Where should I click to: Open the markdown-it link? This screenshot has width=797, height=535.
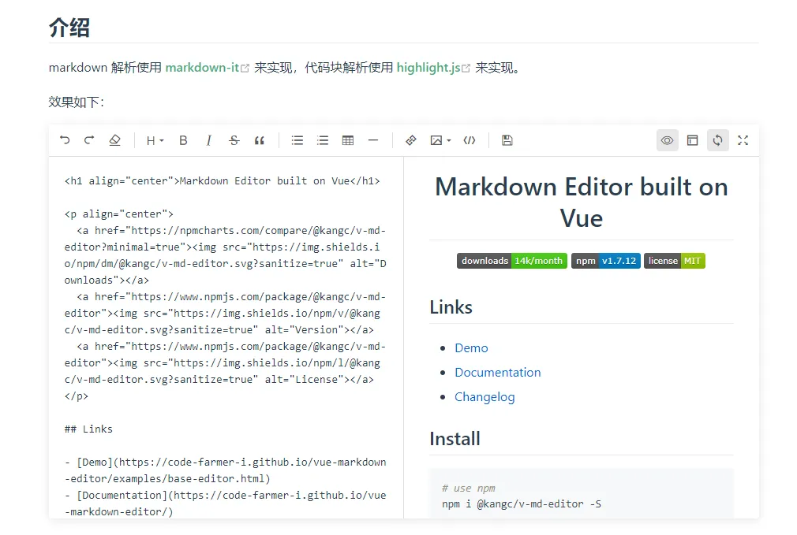[202, 68]
